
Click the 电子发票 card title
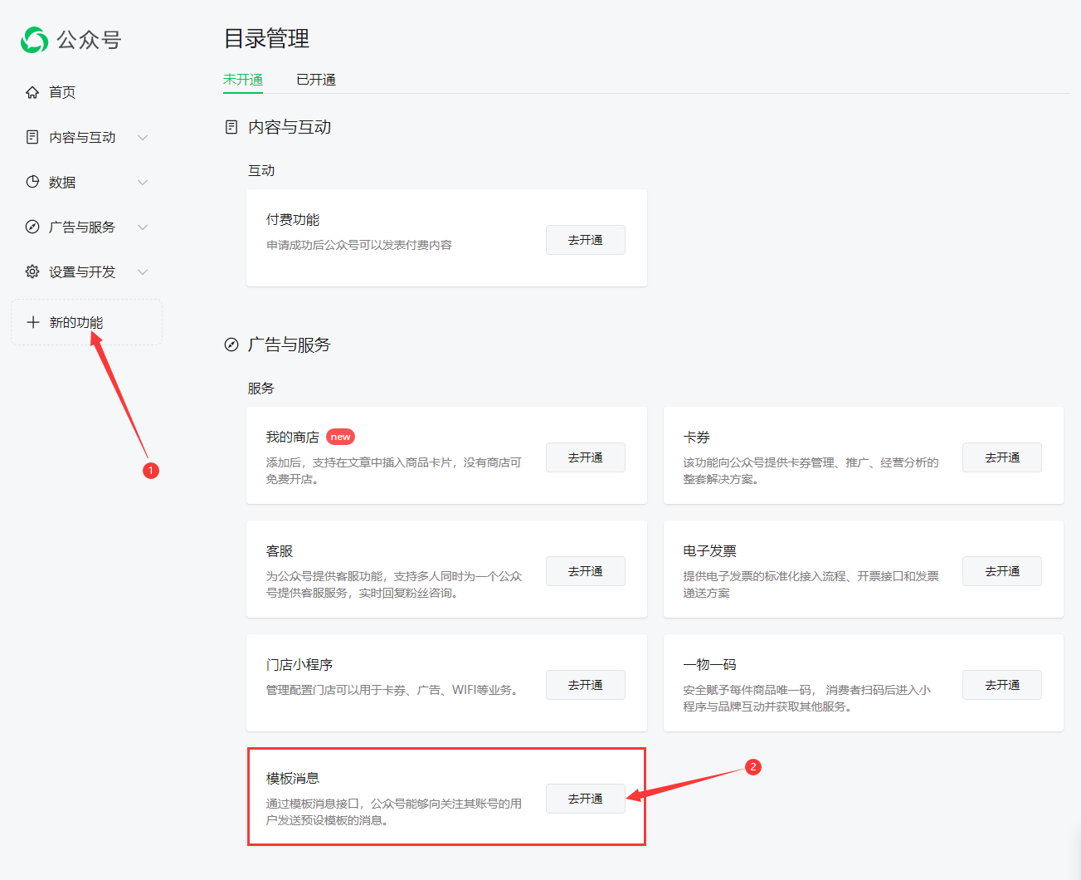click(710, 550)
